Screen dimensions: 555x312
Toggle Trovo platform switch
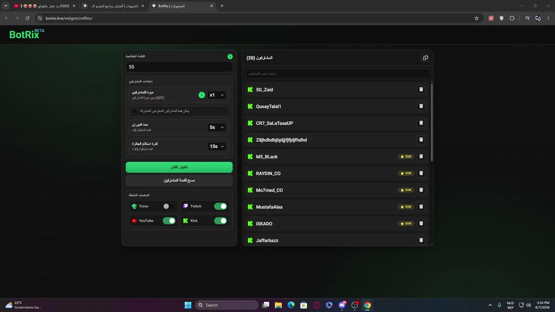[169, 206]
